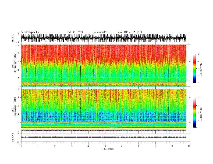Click the "Time (min)" axis label

[108, 149]
